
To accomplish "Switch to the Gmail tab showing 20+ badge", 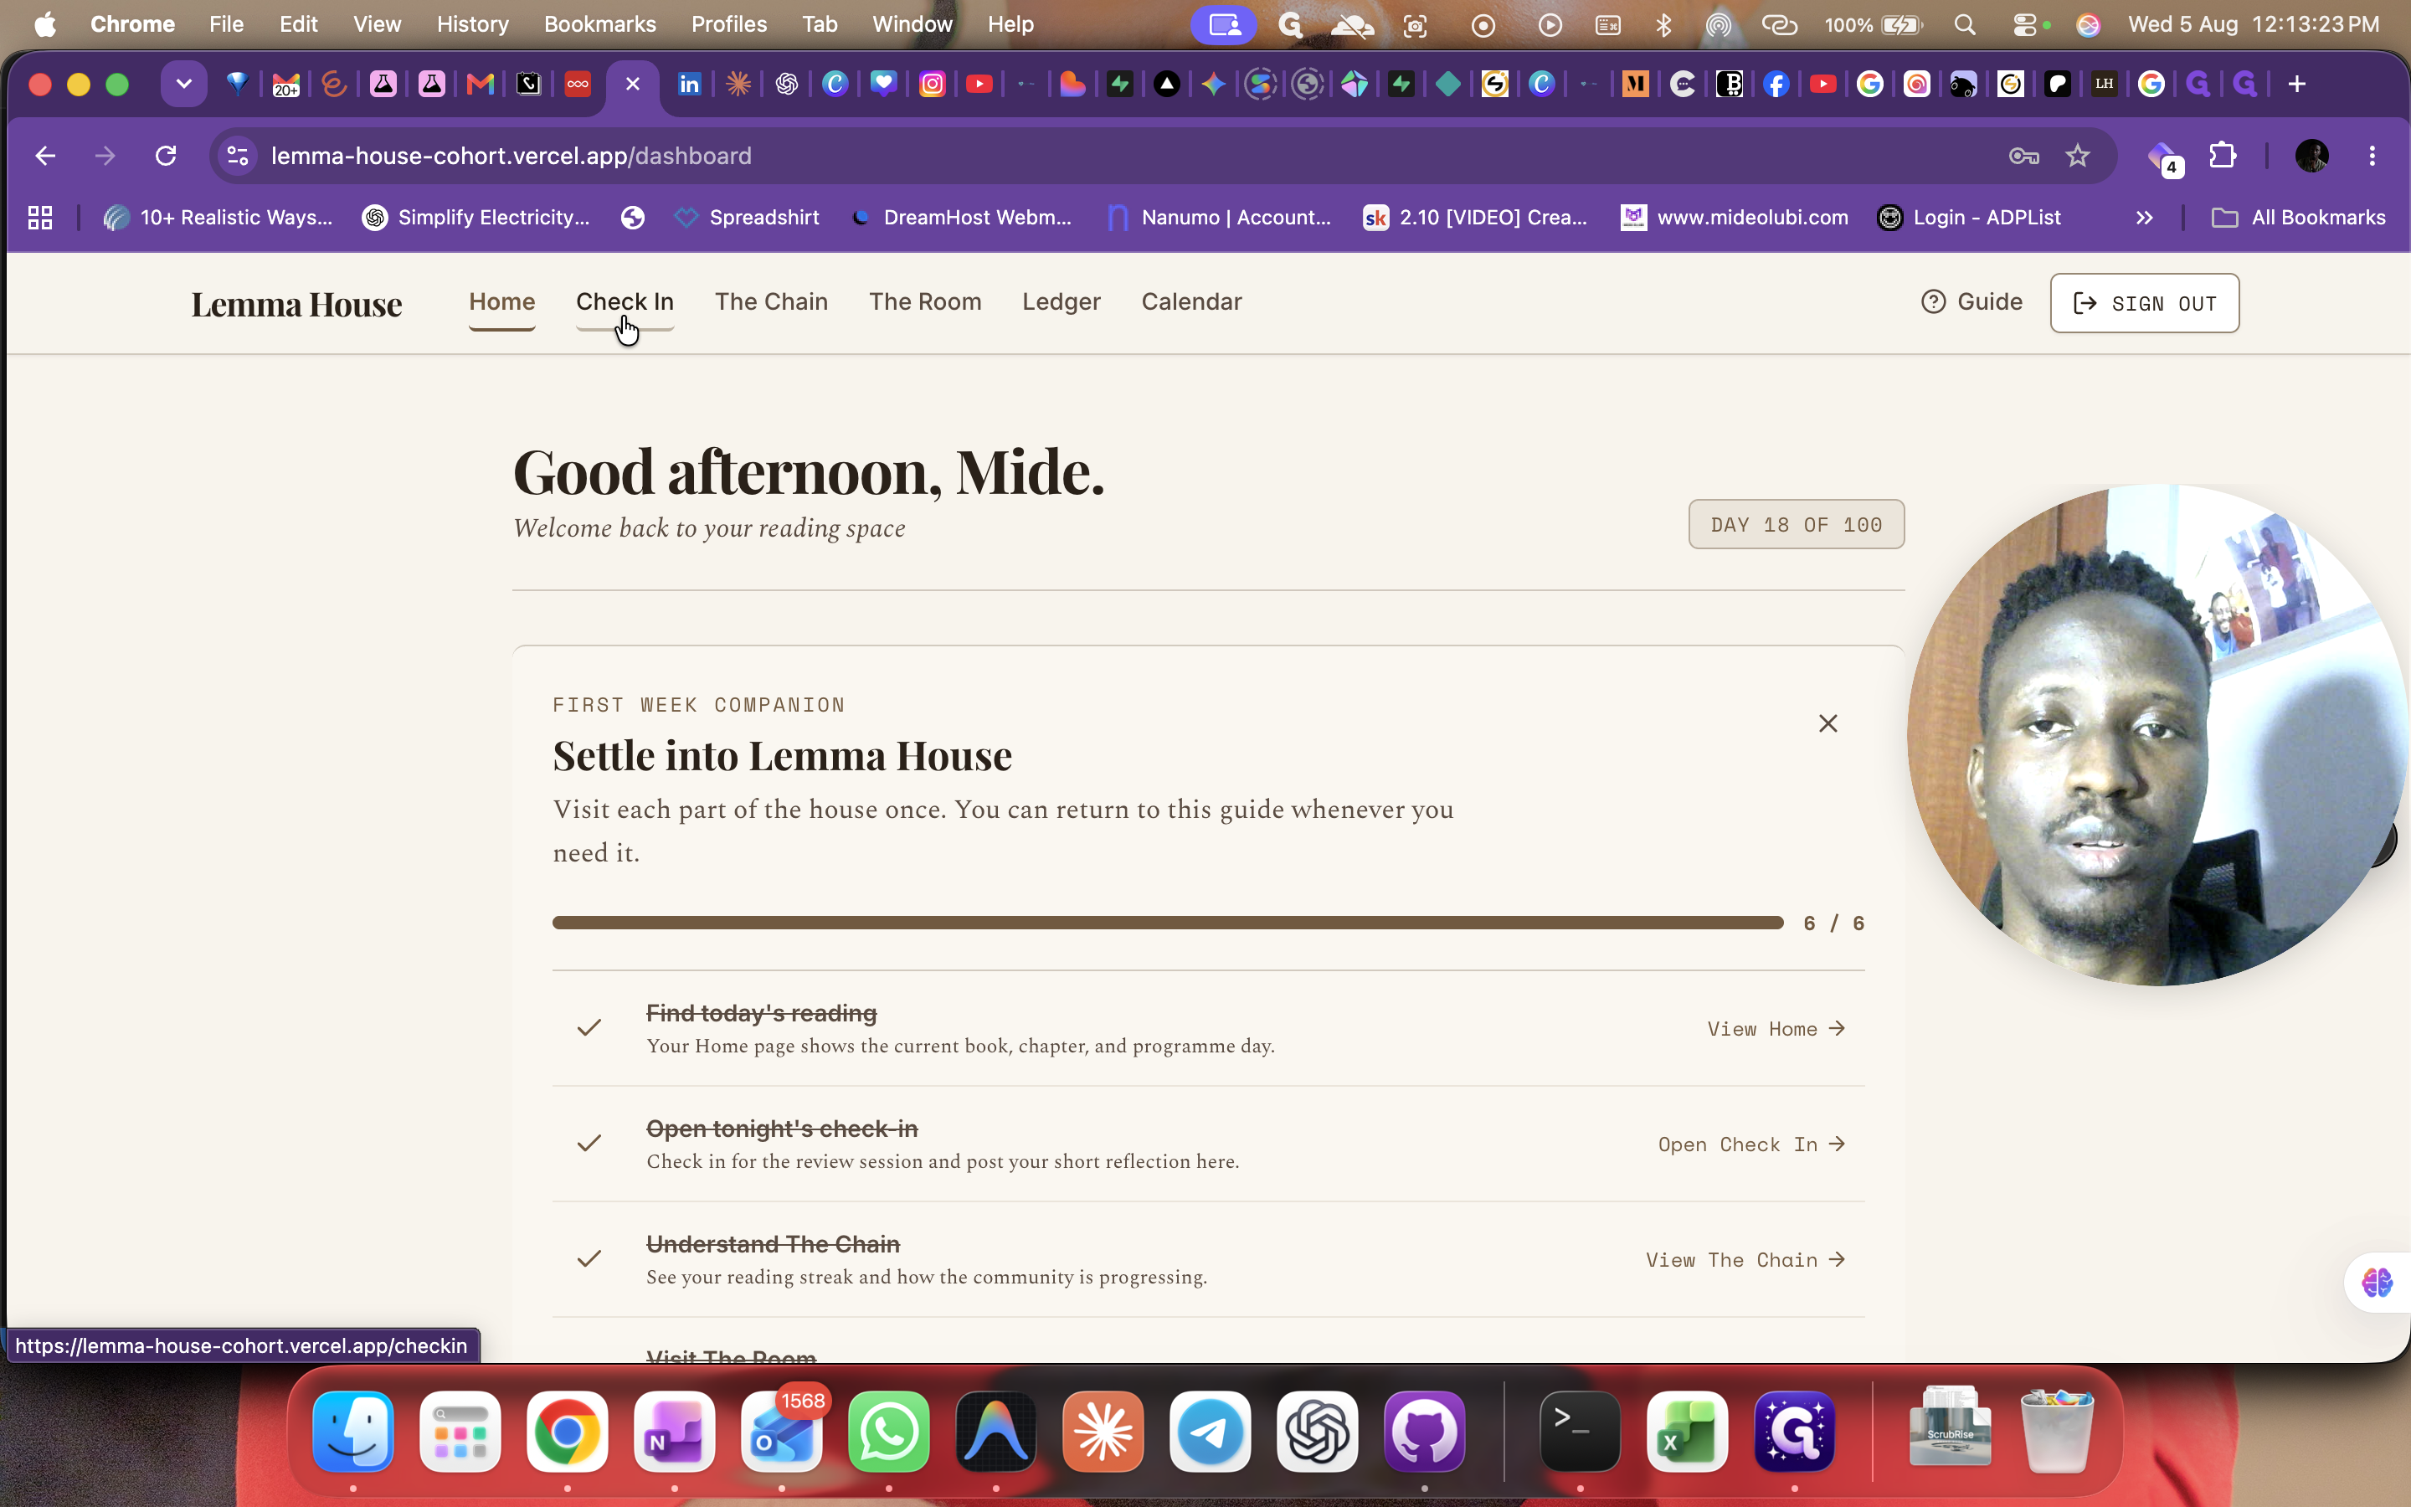I will coord(286,84).
